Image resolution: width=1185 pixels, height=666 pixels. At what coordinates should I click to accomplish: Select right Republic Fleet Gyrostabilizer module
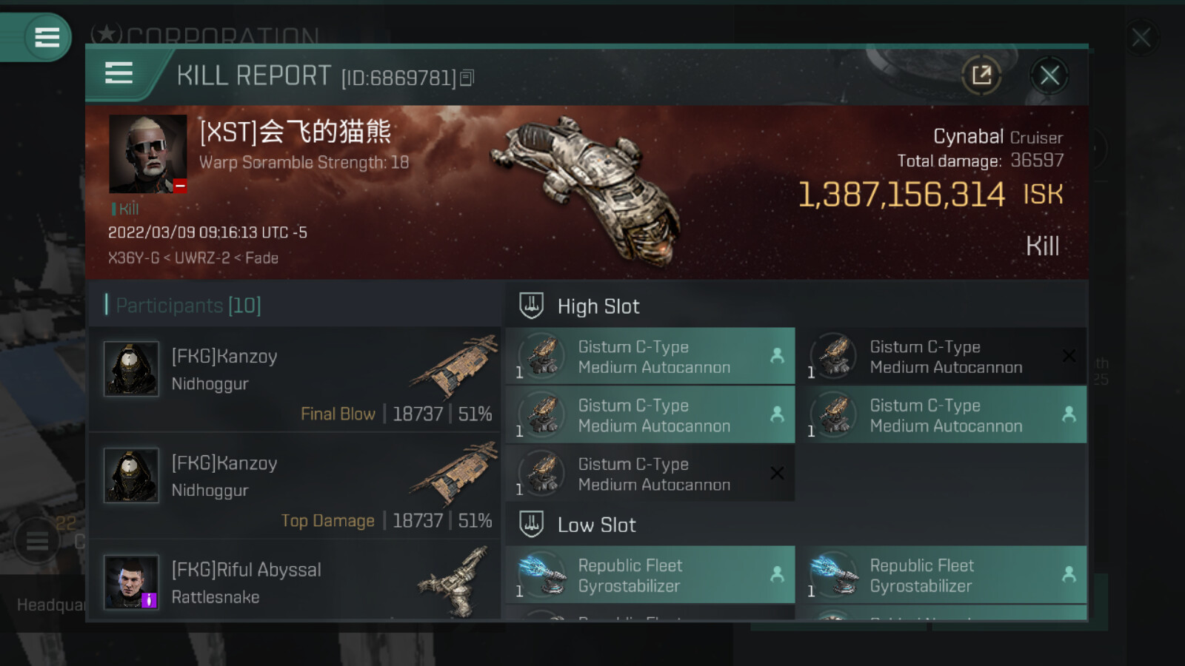[x=946, y=575]
